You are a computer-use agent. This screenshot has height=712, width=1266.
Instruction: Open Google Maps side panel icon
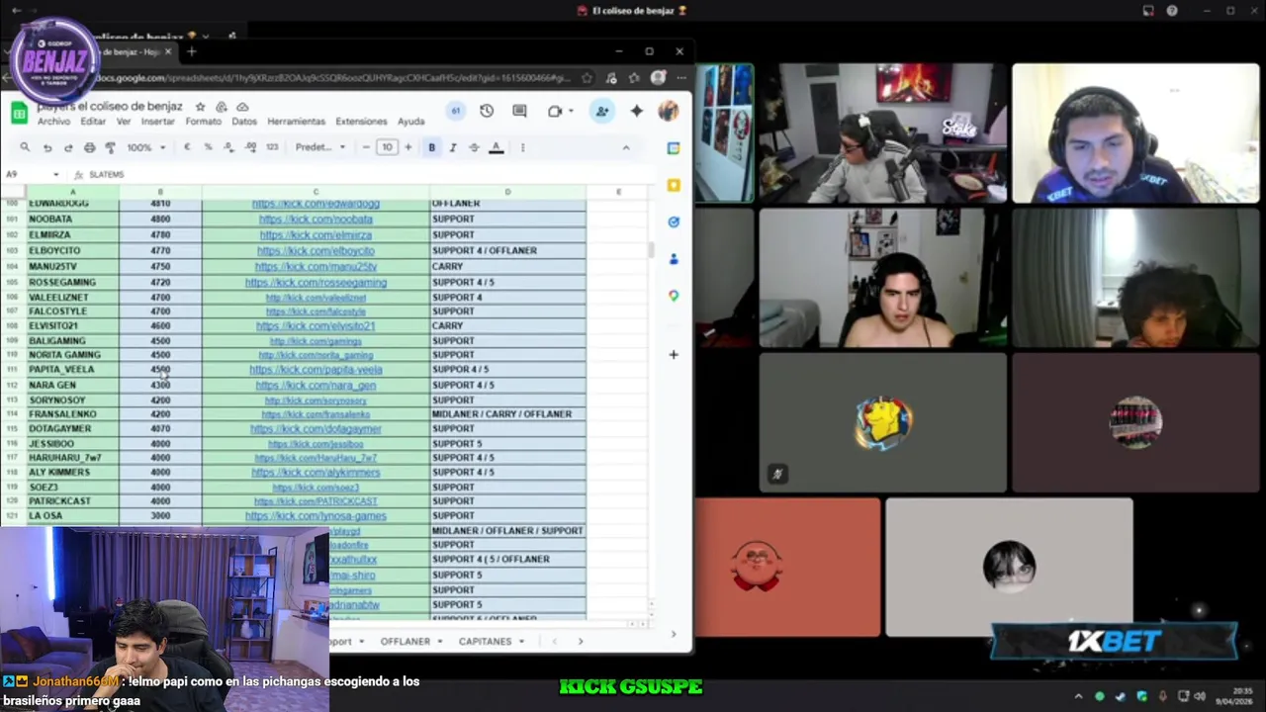[674, 296]
